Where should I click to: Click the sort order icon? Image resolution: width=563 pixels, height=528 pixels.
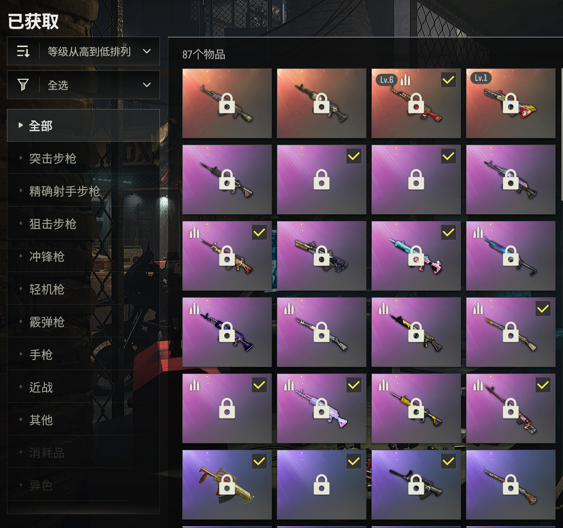pos(23,51)
